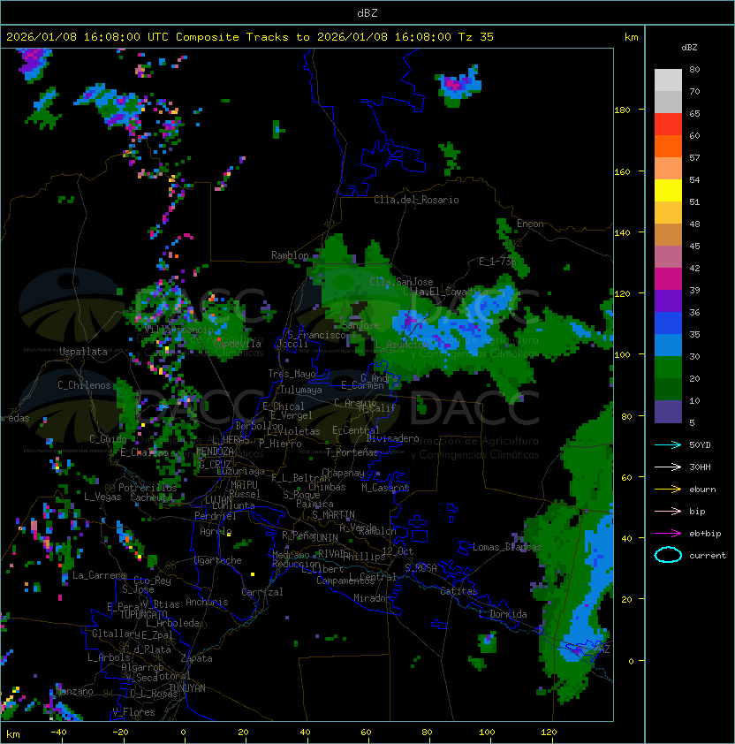Click the 'eburn' legend label

(702, 490)
